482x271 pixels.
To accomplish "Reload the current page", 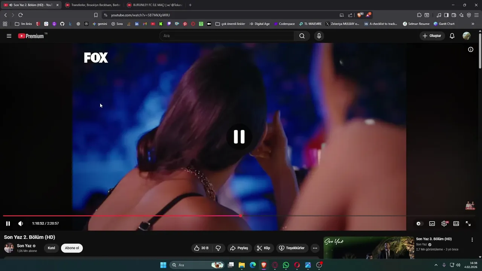I will pyautogui.click(x=20, y=15).
